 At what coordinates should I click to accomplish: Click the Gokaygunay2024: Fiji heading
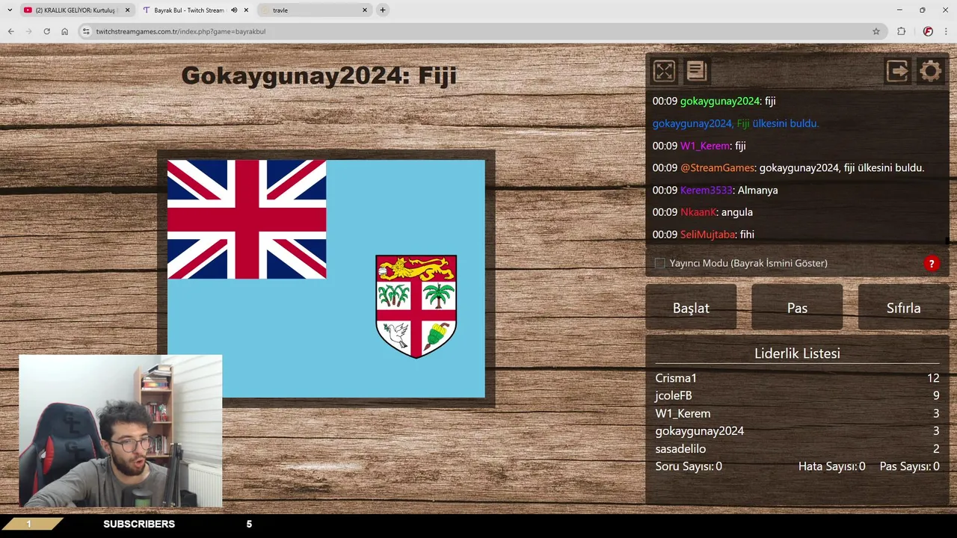click(319, 75)
